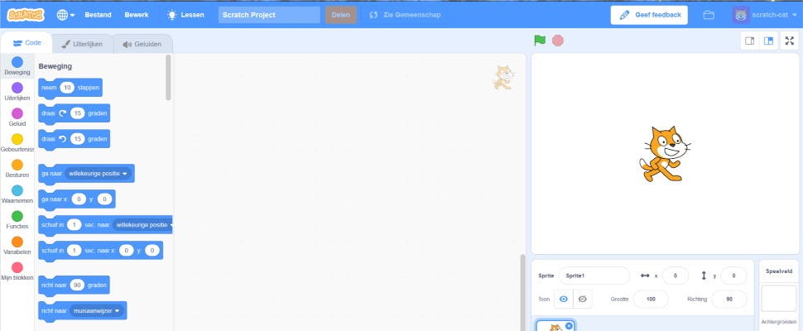803x331 pixels.
Task: Open the globe language menu
Action: point(65,15)
